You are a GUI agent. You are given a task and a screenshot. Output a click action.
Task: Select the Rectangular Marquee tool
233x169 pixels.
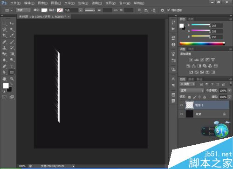point(4,24)
